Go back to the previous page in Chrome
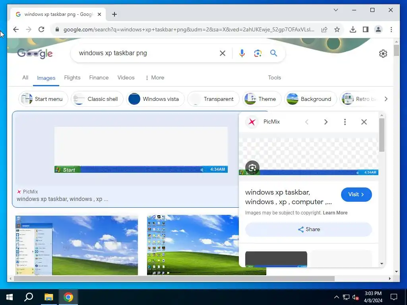This screenshot has height=305, width=407. point(16,29)
